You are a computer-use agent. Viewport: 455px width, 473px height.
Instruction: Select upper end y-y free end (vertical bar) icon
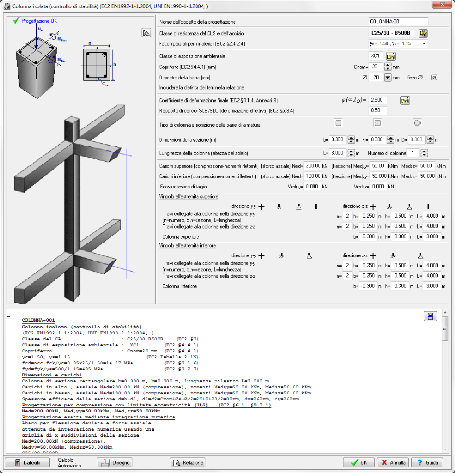click(x=316, y=206)
